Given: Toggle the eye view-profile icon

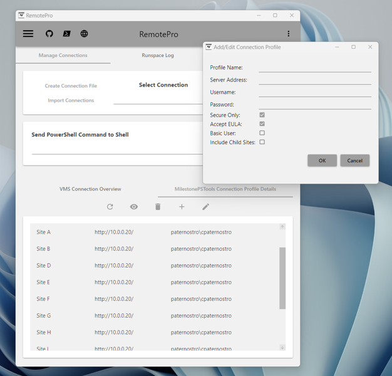Looking at the screenshot, I should [134, 207].
